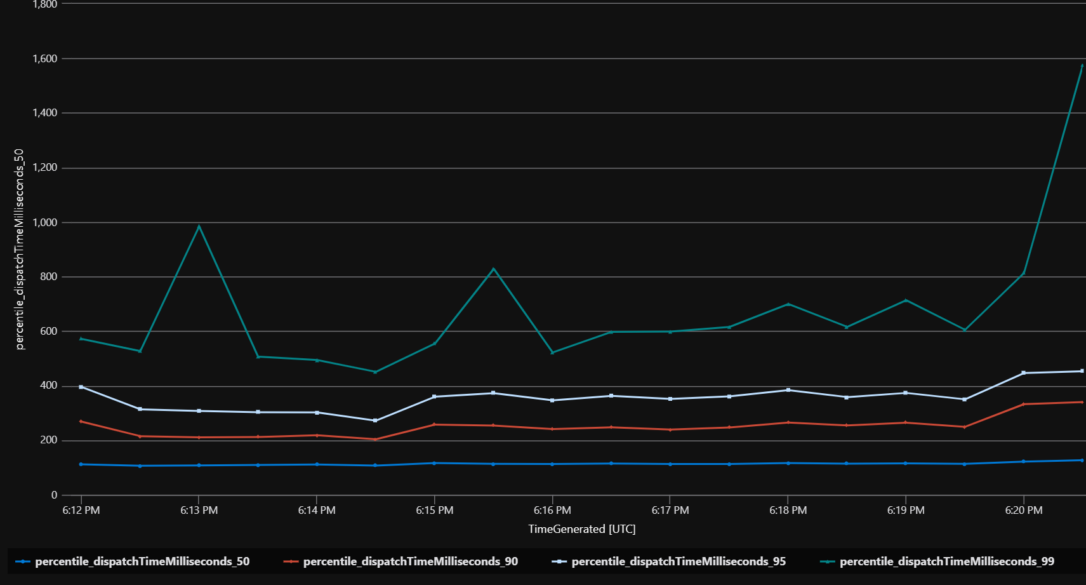Click the 50th percentile point at 6:16 PM
1086x585 pixels.
552,464
